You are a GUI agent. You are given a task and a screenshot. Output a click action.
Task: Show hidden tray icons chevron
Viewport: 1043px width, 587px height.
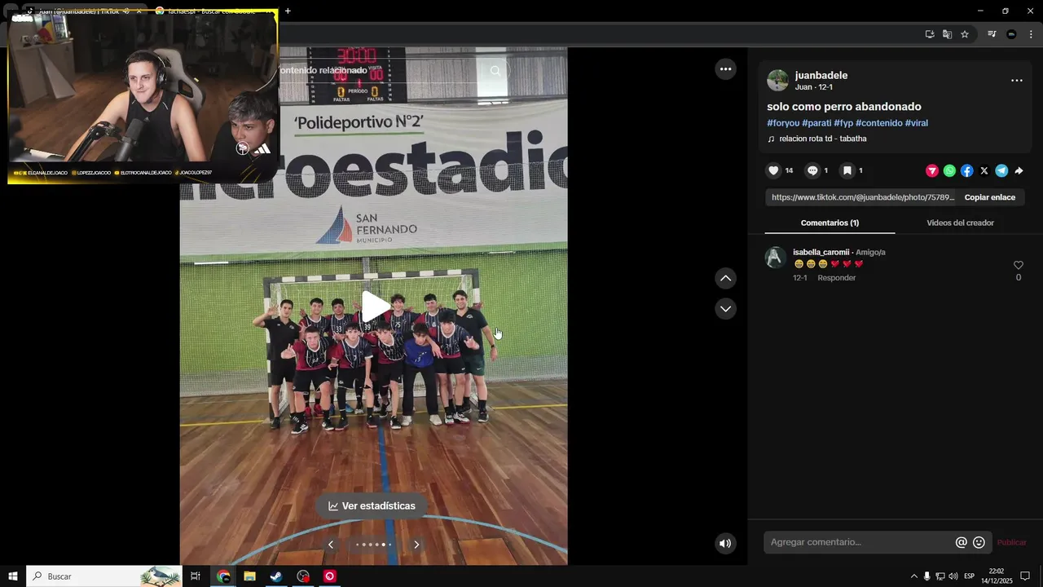click(913, 576)
